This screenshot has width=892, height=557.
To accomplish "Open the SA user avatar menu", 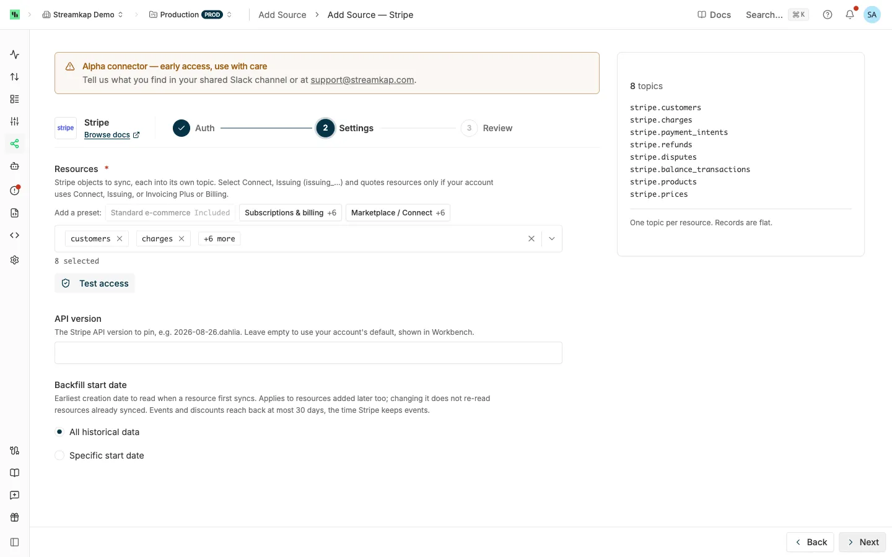I will (872, 14).
